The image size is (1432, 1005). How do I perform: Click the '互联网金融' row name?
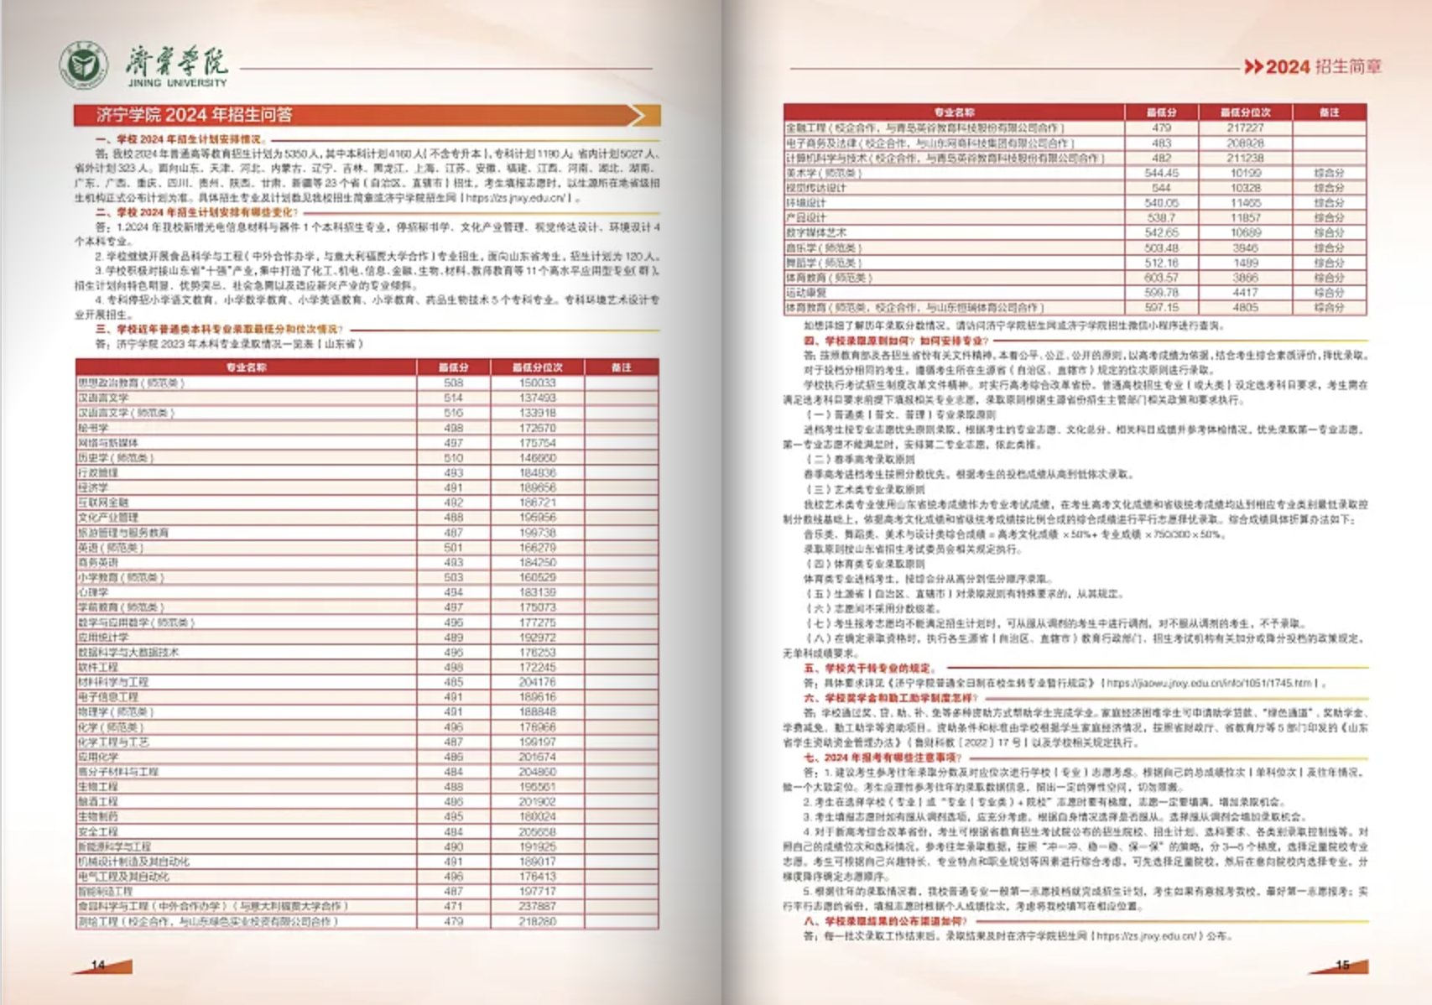pos(103,502)
